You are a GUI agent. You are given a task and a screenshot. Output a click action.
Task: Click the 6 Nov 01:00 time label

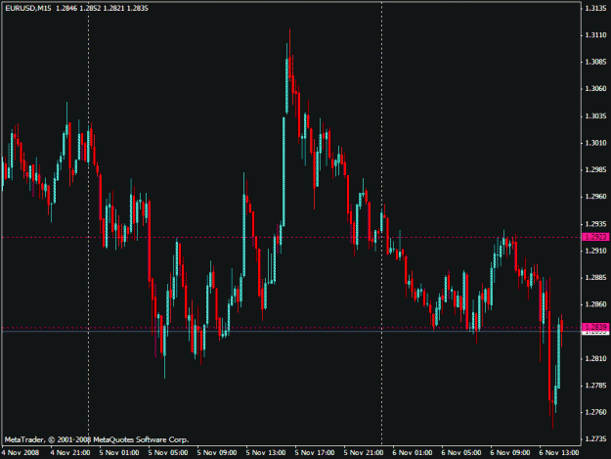pos(413,453)
